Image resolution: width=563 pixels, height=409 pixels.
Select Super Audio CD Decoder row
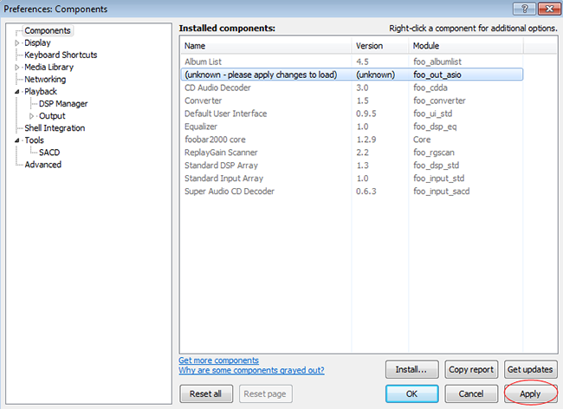pos(352,191)
